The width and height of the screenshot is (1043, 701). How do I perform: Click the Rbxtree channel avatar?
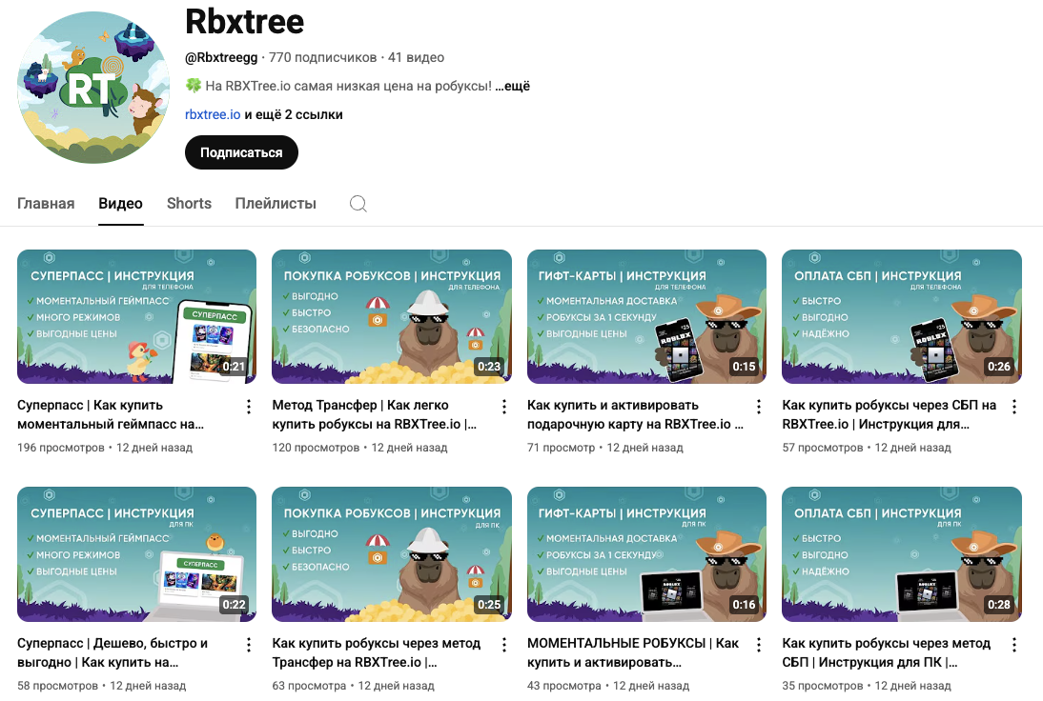click(x=93, y=87)
